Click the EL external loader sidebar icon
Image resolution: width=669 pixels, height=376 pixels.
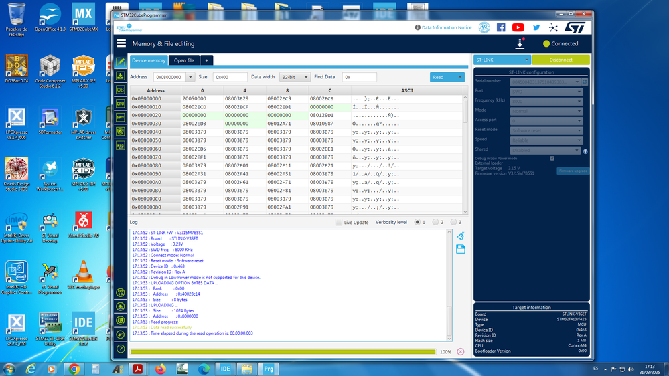pyautogui.click(x=121, y=320)
